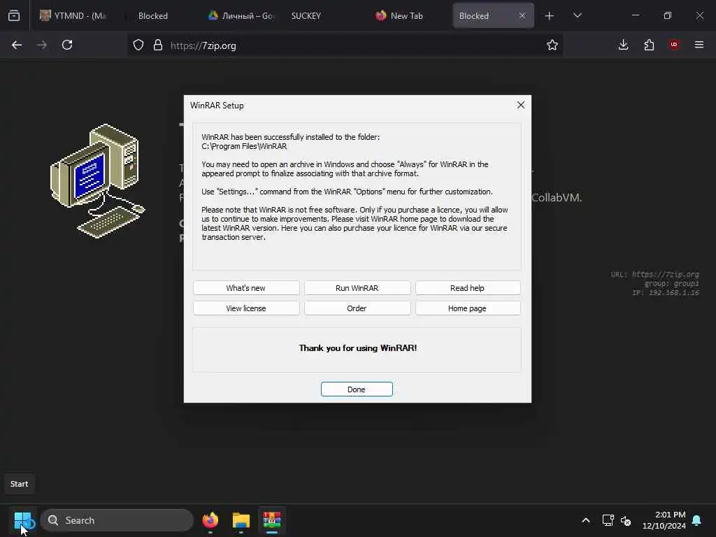Open the Firefox extensions puzzle icon
Viewport: 716px width, 537px height.
click(x=649, y=45)
